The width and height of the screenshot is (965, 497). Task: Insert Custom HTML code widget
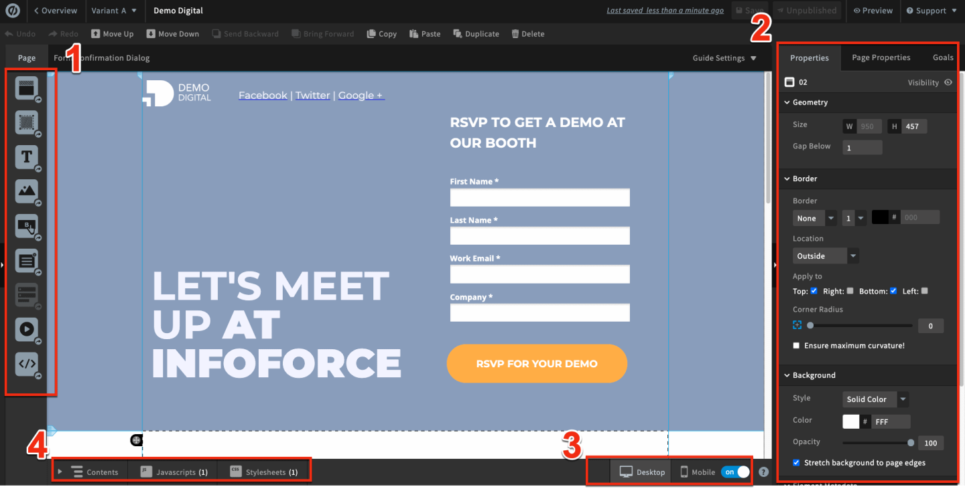click(x=27, y=365)
